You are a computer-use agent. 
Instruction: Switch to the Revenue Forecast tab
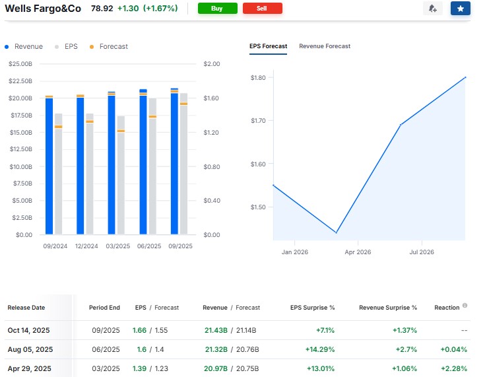click(325, 46)
